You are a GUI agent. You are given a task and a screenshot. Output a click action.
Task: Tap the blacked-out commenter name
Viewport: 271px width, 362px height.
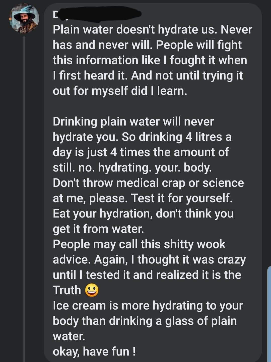point(97,14)
